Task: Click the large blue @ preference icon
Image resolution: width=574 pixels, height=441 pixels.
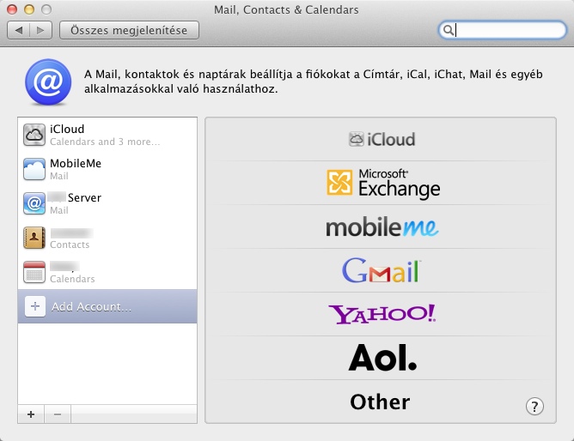Action: click(x=48, y=82)
